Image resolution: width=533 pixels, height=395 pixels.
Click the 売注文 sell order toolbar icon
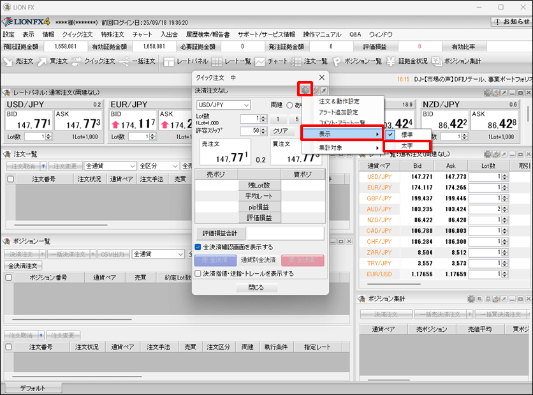18,61
